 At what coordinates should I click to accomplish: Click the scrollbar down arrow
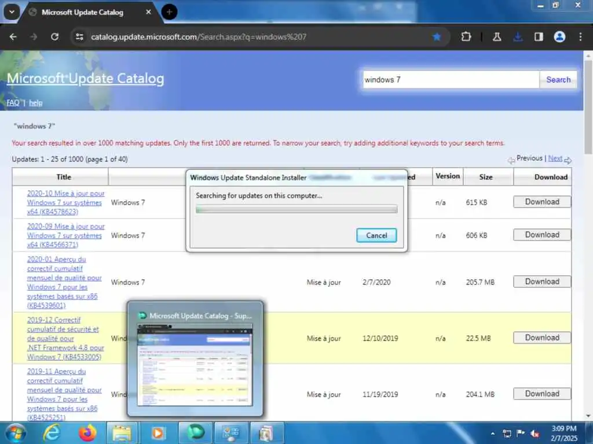point(588,416)
